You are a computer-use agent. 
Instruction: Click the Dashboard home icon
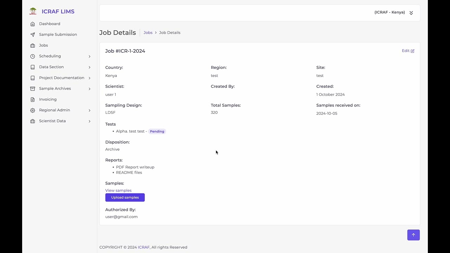[x=33, y=24]
